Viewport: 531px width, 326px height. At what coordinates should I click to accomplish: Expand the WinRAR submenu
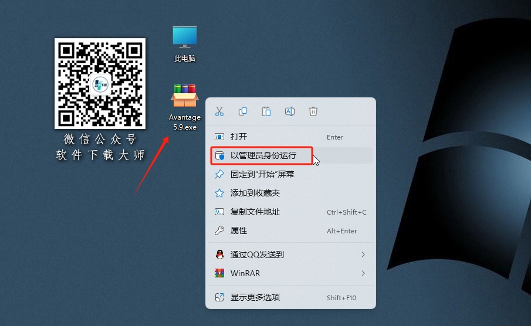click(290, 273)
